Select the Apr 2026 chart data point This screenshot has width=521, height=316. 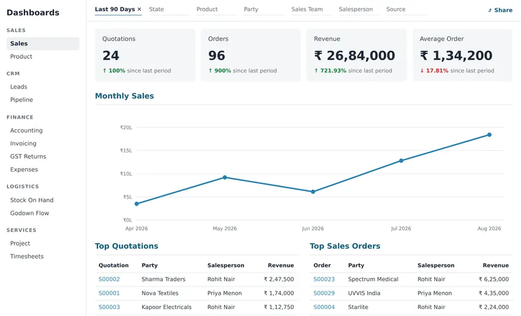(x=137, y=204)
